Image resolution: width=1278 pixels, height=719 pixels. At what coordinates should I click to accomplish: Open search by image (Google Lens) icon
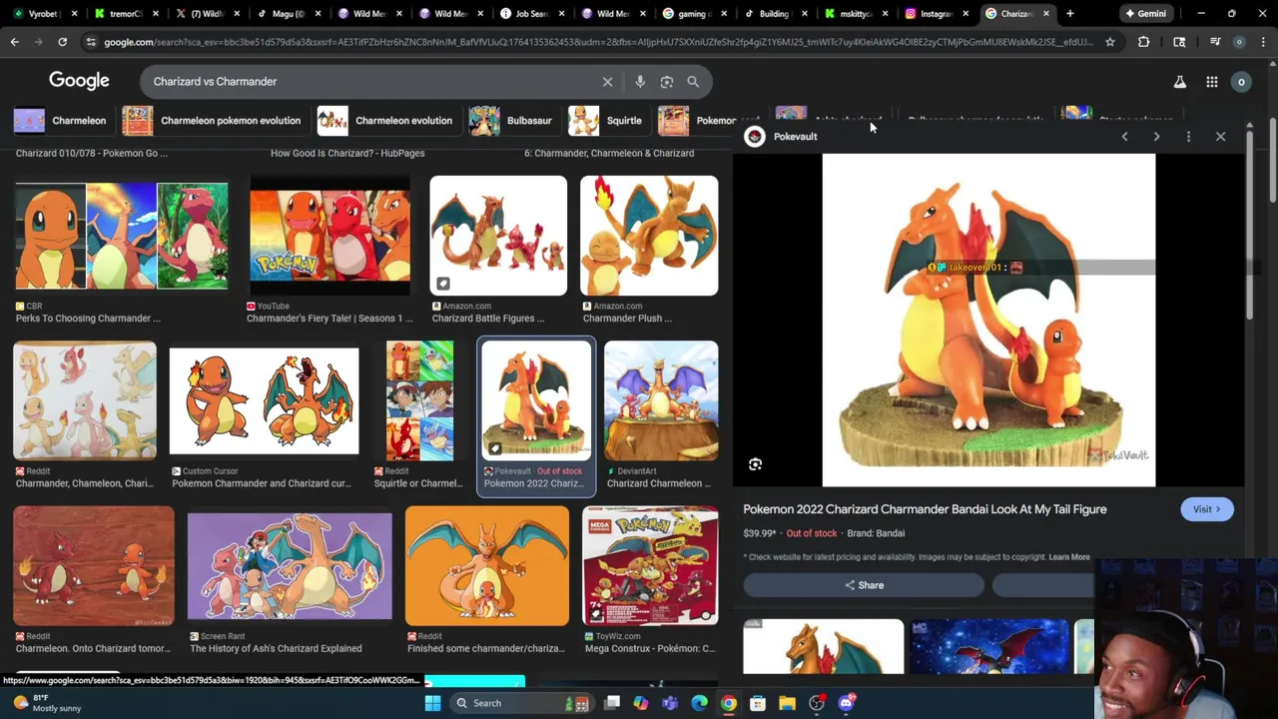click(667, 82)
